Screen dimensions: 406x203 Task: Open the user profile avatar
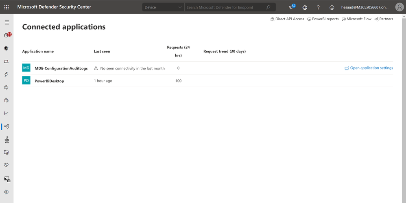pos(399,7)
